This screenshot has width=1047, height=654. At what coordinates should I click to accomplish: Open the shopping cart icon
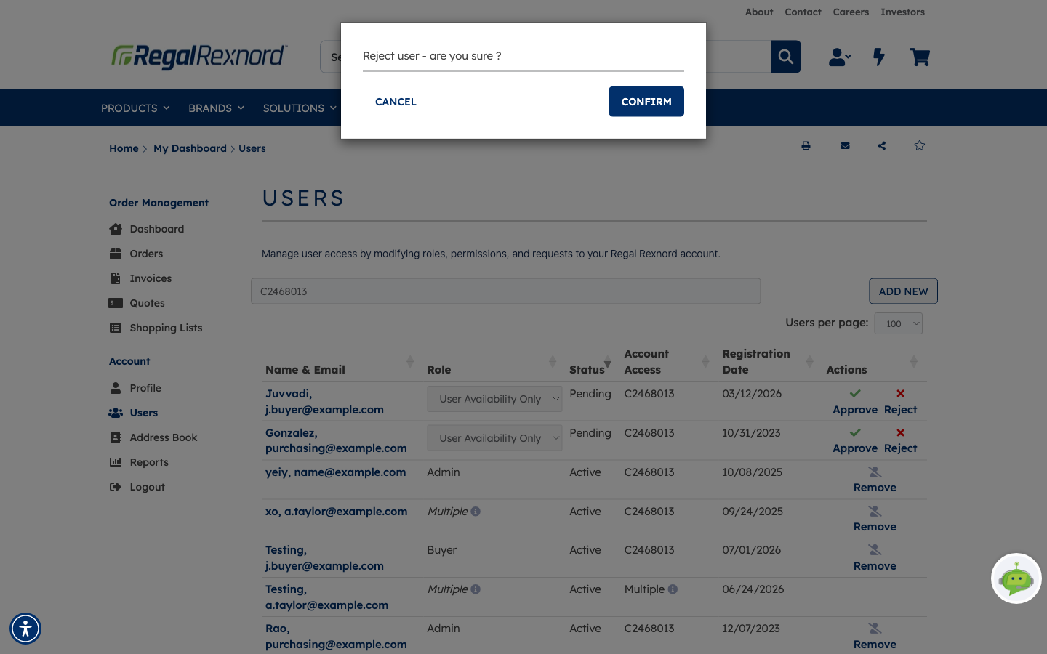[919, 57]
